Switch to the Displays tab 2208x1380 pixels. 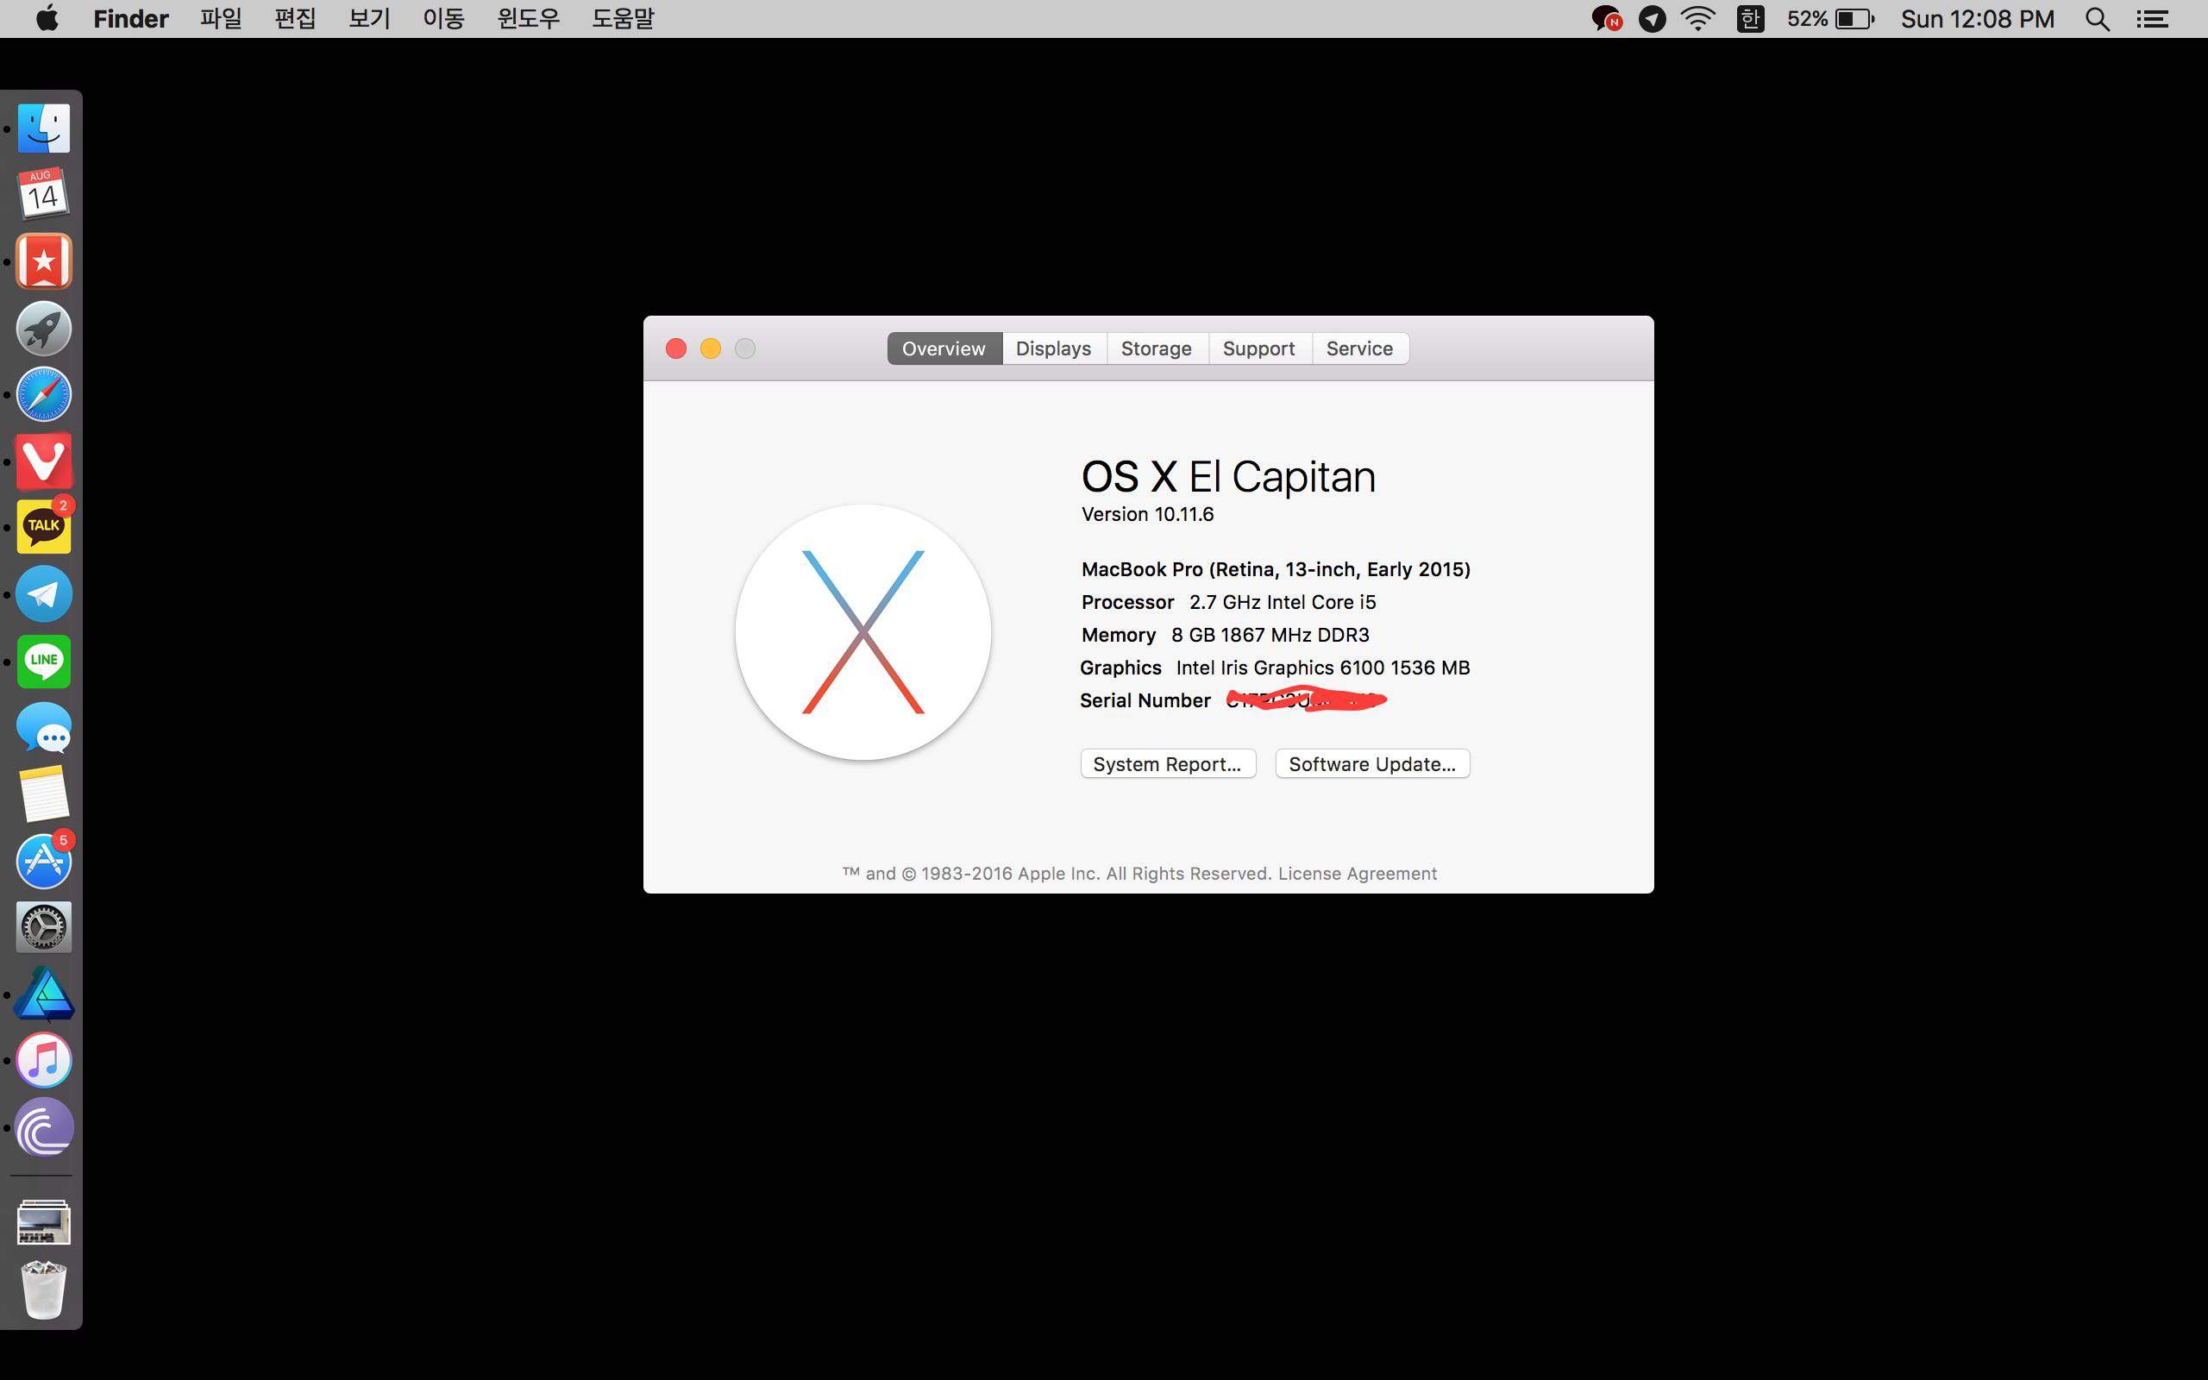(1053, 348)
